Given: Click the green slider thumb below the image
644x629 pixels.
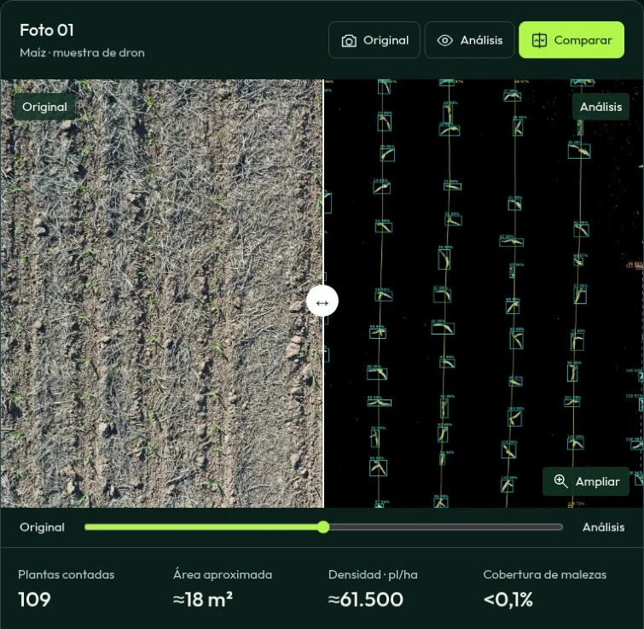Looking at the screenshot, I should click(x=323, y=527).
